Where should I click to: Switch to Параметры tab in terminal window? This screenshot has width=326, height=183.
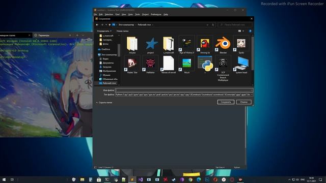pos(52,35)
